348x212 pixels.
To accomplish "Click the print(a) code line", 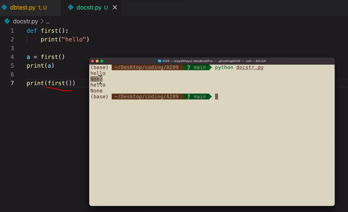I will (x=40, y=66).
